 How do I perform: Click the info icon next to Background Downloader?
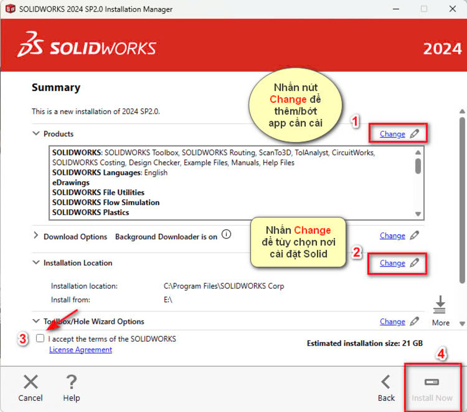[226, 234]
